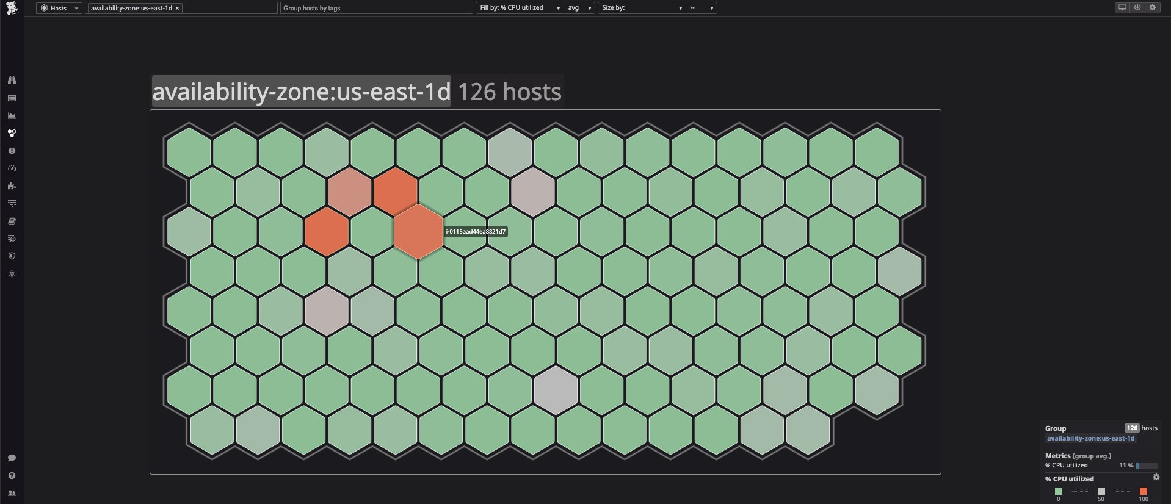The width and height of the screenshot is (1171, 504).
Task: Select host hexagon i-0115aad44ea8821d7
Action: point(418,231)
